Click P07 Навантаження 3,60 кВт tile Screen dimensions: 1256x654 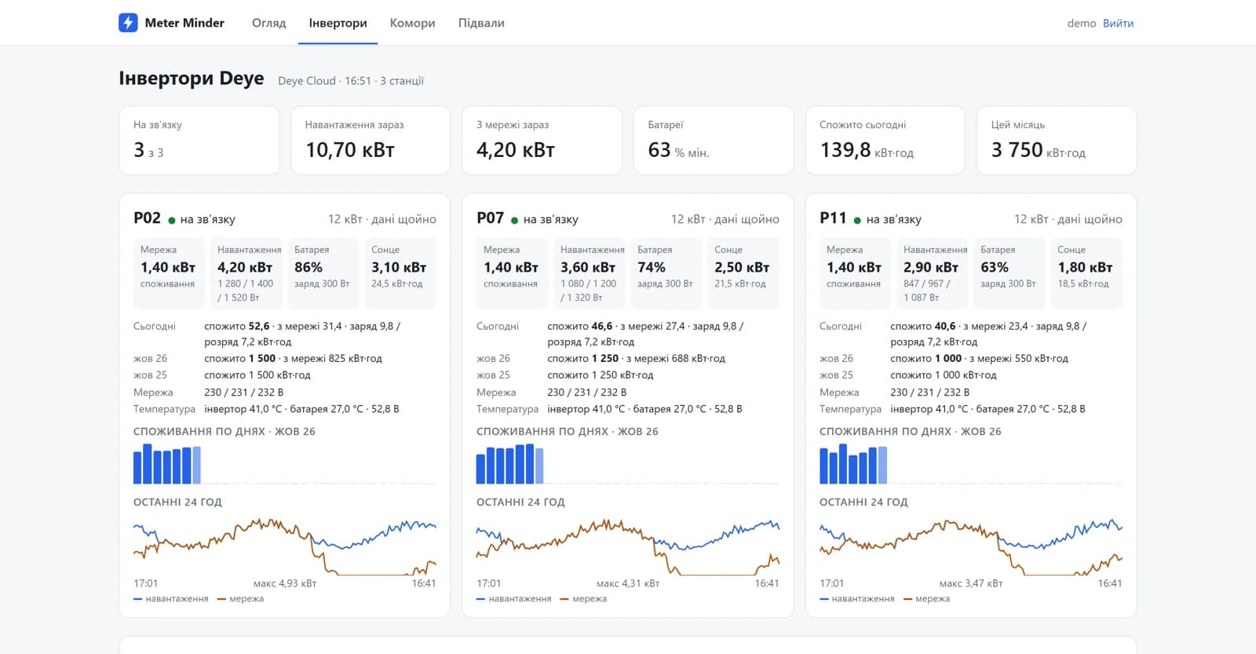[x=590, y=272]
